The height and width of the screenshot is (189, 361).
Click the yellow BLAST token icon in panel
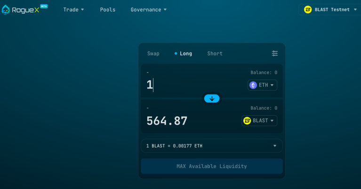coord(247,121)
